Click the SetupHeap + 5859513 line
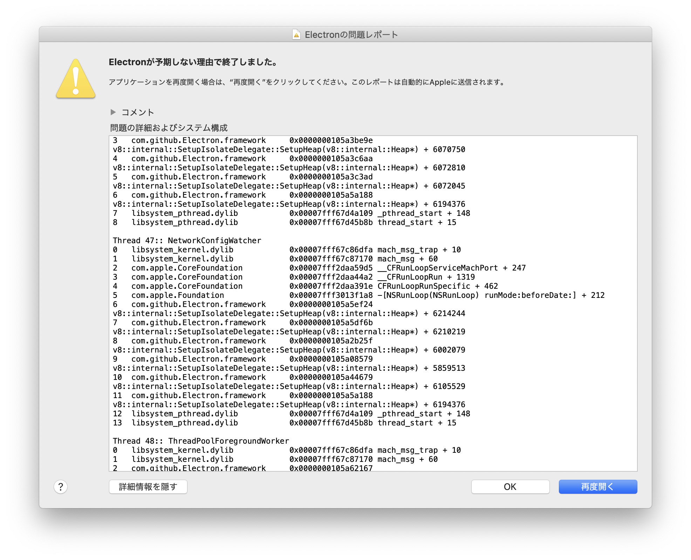Screen dimensions: 691x560 [x=289, y=368]
